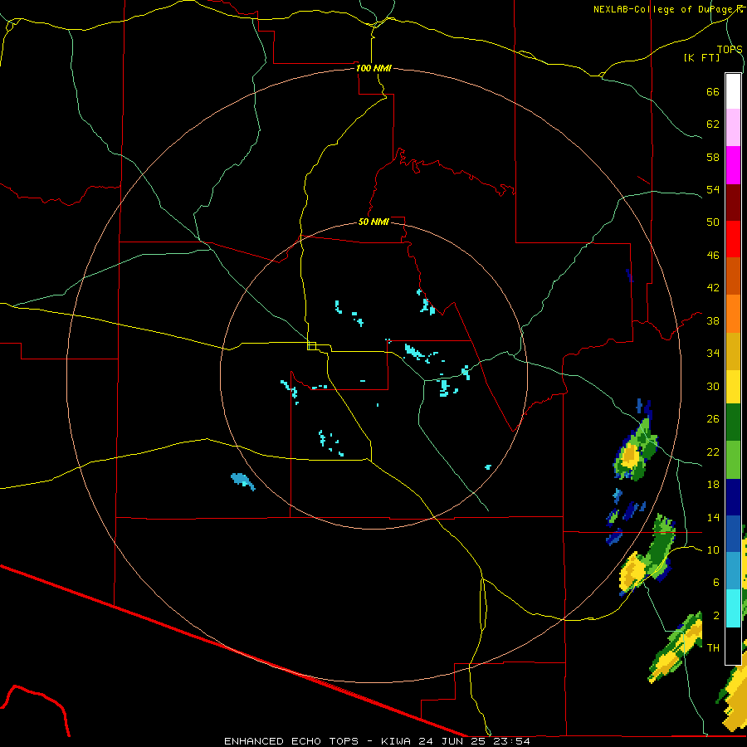This screenshot has height=747, width=747.
Task: Pick the gold legend swatch near 34
Action: 733,351
